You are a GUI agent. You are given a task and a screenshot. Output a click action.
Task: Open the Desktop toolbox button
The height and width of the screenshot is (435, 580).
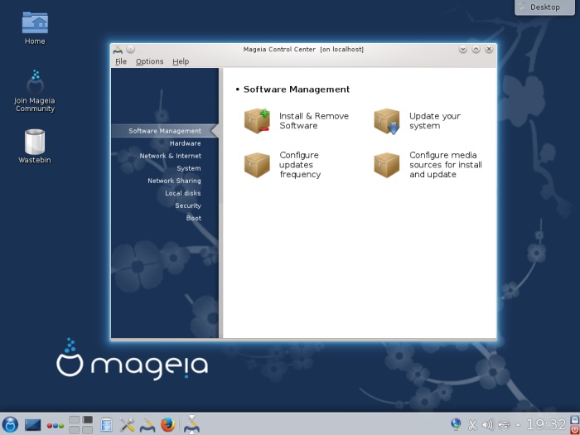click(x=544, y=7)
